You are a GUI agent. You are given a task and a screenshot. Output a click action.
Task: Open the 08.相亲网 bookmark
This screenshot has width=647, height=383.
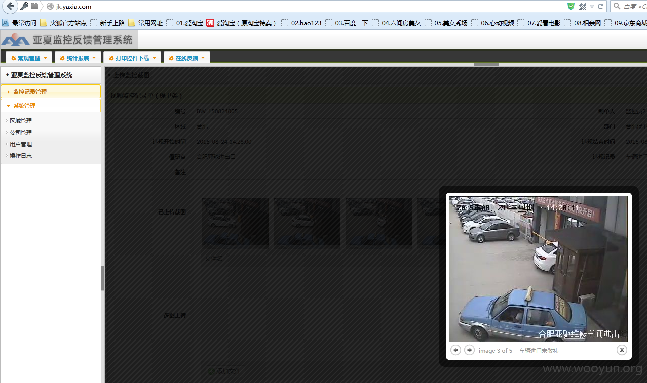click(583, 23)
